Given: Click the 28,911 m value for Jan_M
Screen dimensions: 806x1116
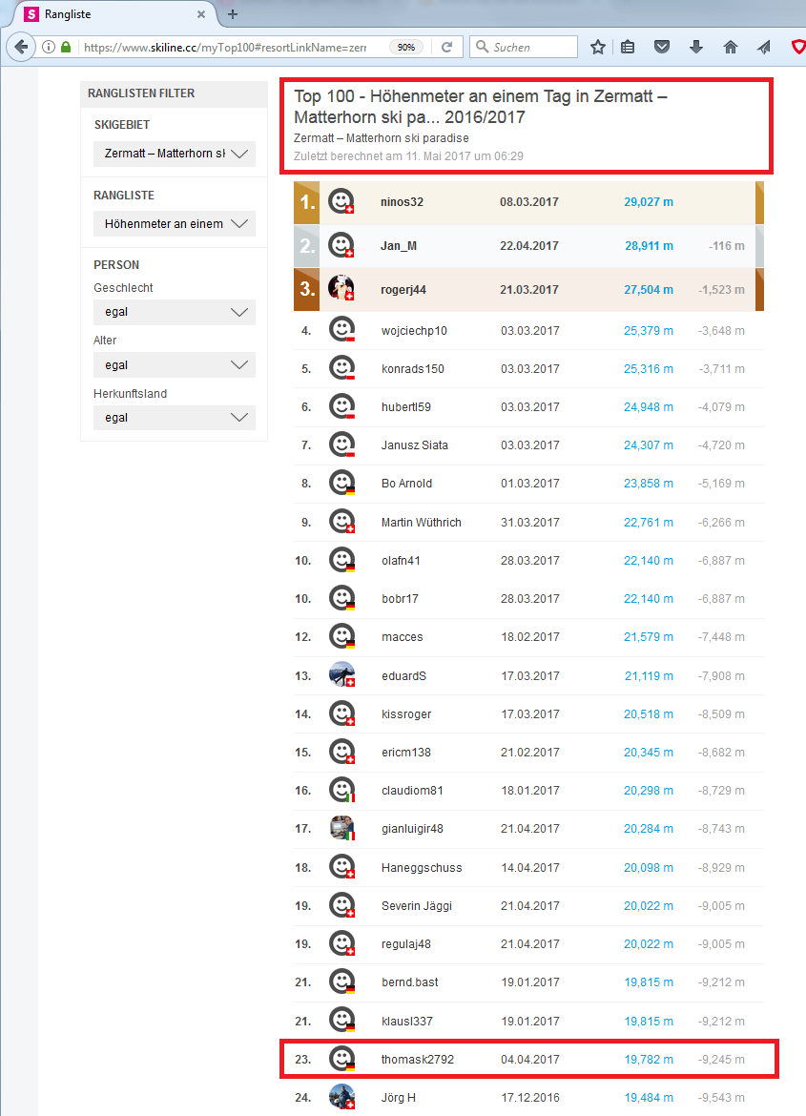Looking at the screenshot, I should click(x=649, y=245).
